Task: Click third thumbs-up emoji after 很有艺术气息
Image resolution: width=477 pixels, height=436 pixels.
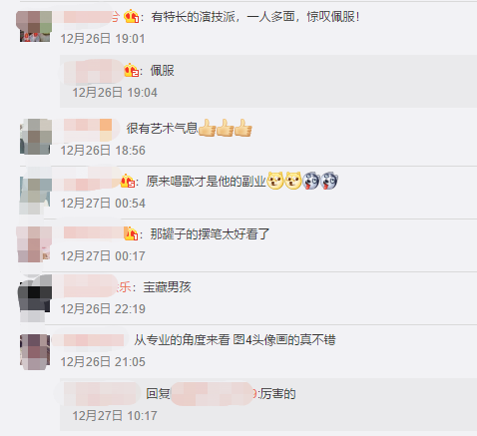Action: tap(243, 128)
